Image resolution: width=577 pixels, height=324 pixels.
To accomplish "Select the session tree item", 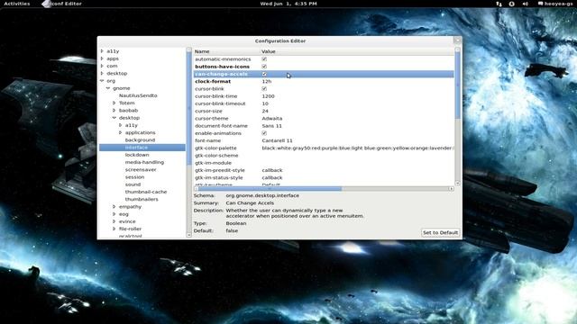I will [x=134, y=177].
